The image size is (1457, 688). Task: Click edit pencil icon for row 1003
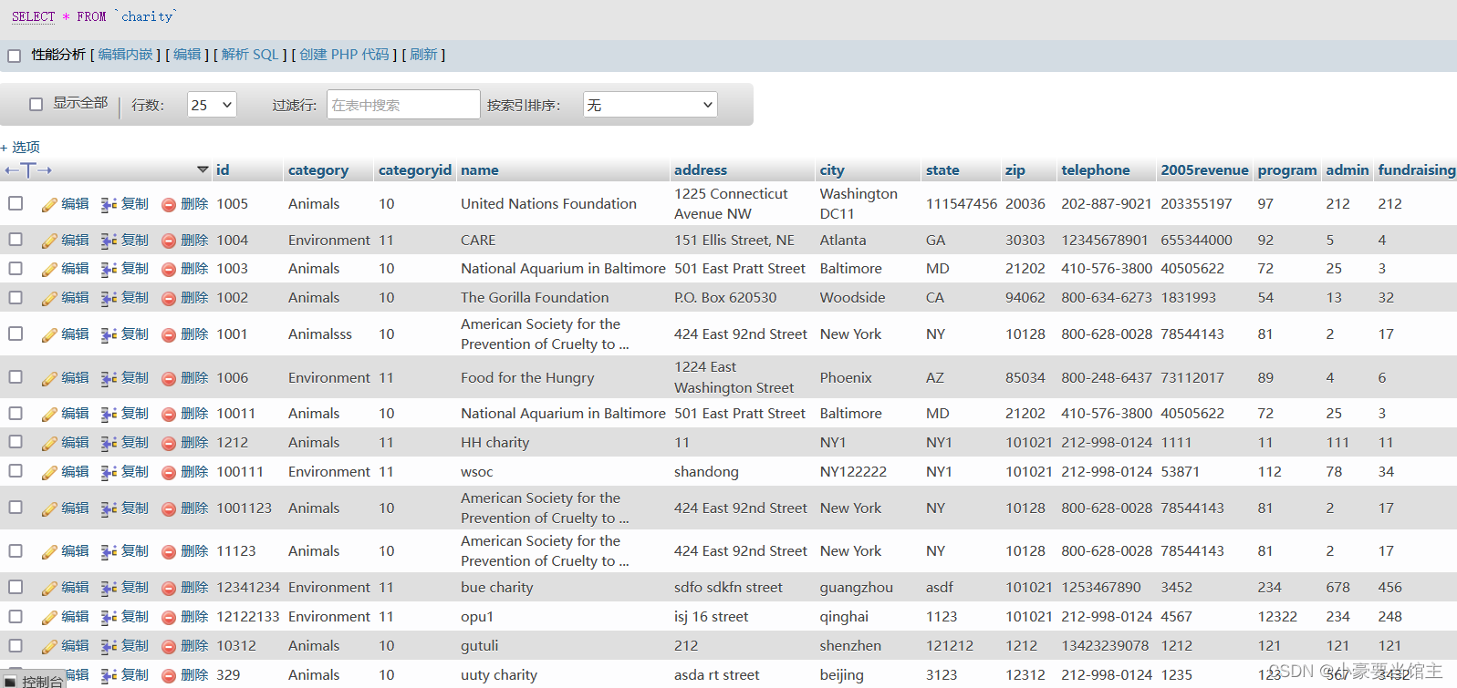[x=49, y=270]
